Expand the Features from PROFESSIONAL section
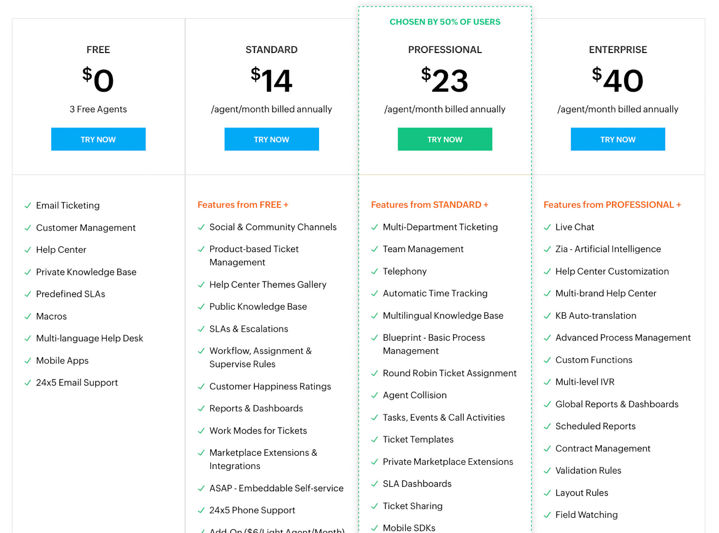The height and width of the screenshot is (533, 719). click(x=612, y=204)
